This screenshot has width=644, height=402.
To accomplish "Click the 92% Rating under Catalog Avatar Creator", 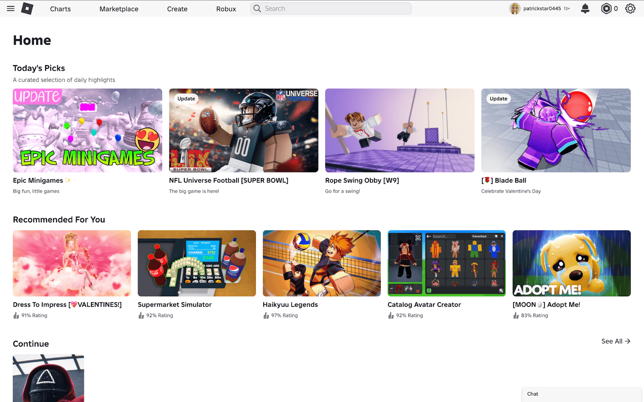I will (410, 316).
